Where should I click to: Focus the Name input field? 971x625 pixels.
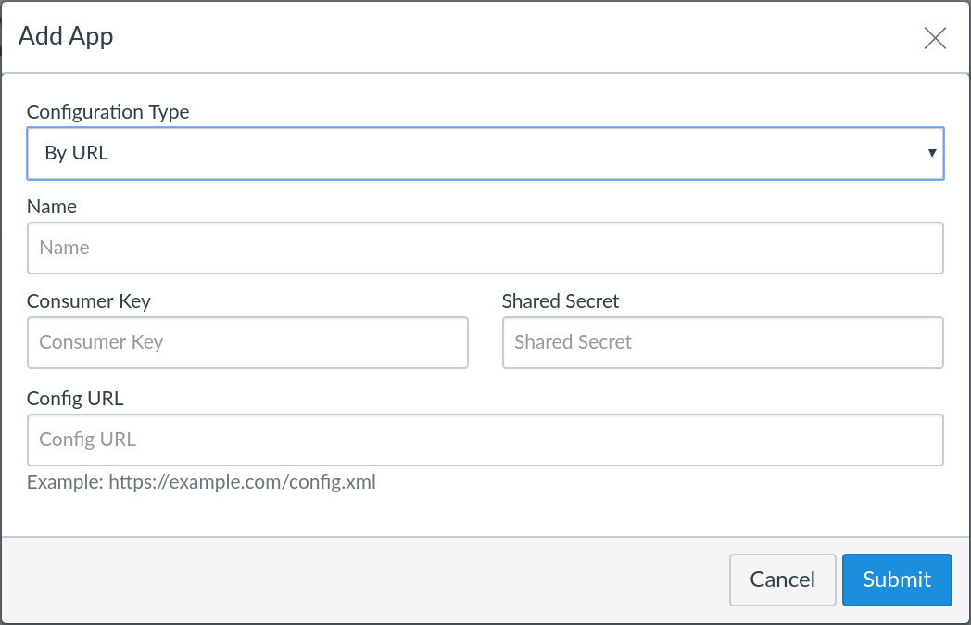tap(485, 248)
